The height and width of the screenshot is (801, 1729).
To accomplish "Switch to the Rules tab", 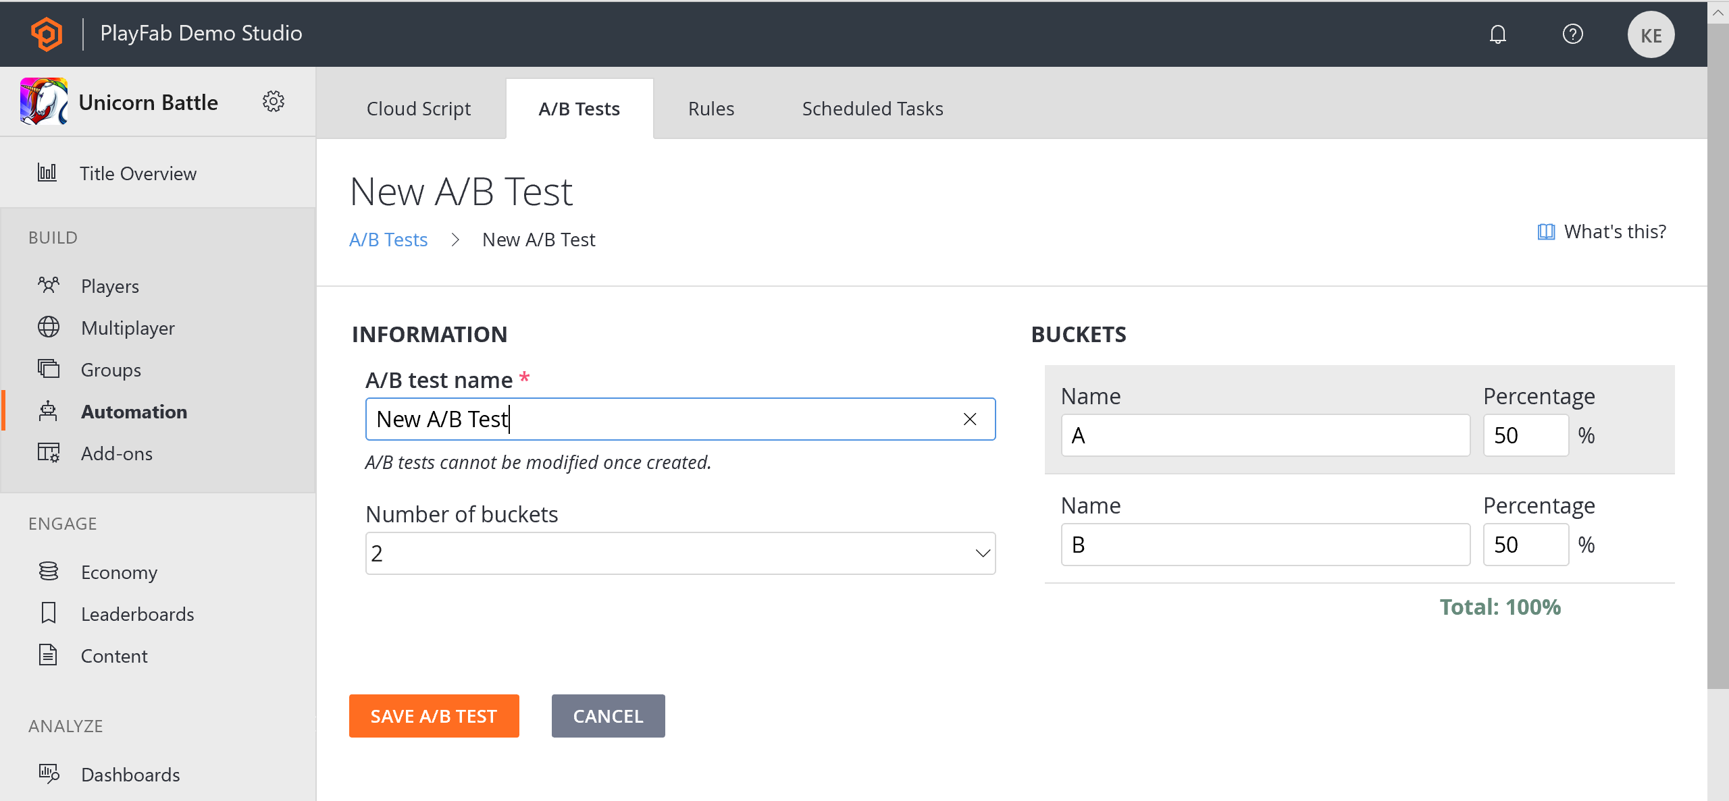I will click(711, 109).
